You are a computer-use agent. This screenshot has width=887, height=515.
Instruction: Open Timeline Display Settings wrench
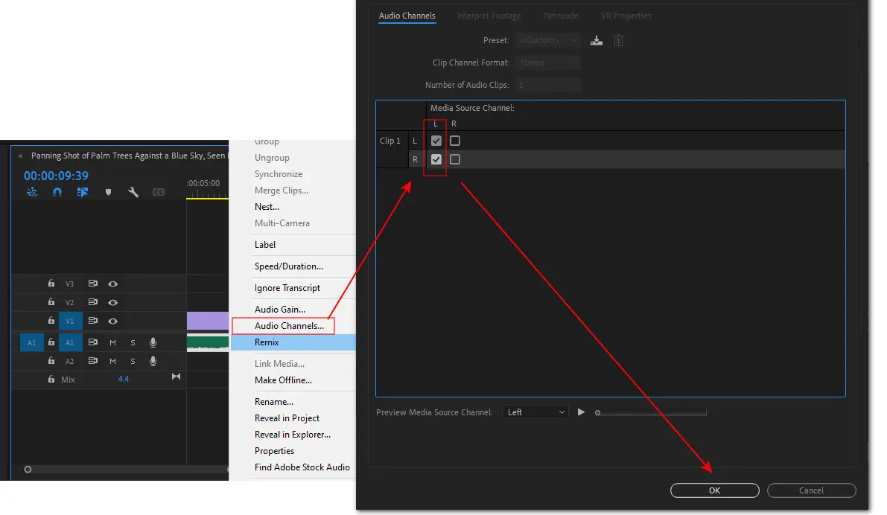click(133, 192)
